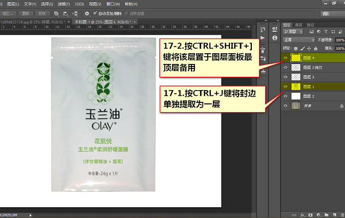Image resolution: width=345 pixels, height=218 pixels.
Task: Open the path alignment icon in options bar
Action: click(66, 13)
